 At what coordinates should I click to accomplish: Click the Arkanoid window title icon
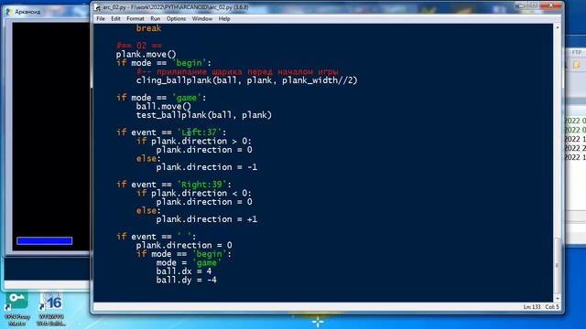9,12
